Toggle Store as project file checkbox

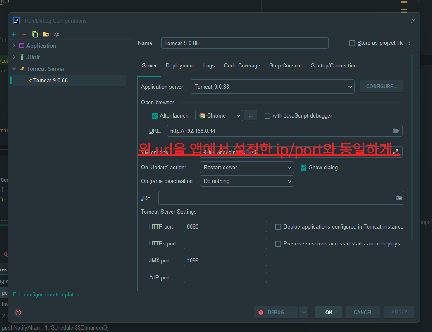pos(352,43)
